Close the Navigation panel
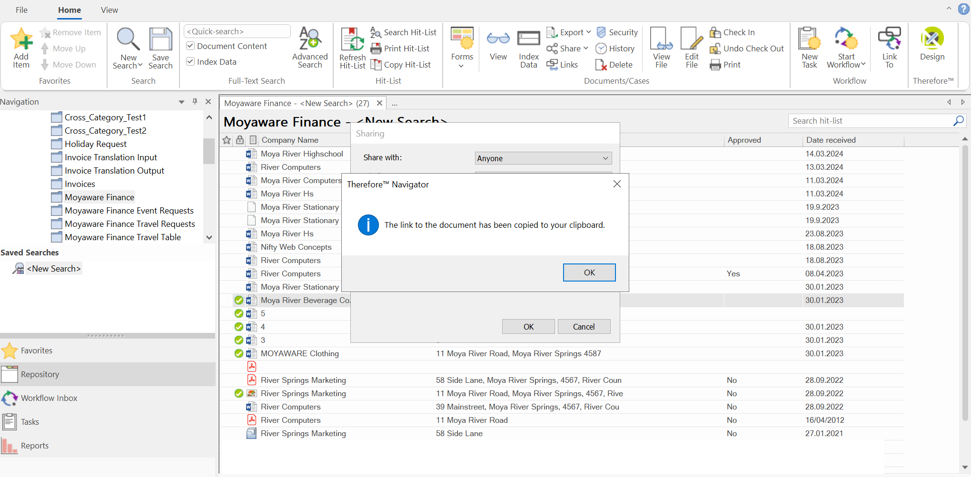Image resolution: width=971 pixels, height=477 pixels. pos(208,101)
